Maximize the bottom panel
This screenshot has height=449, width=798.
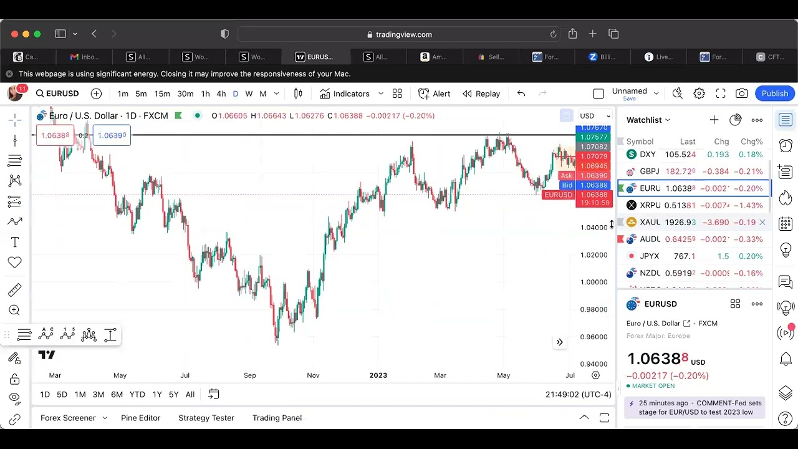tap(604, 418)
